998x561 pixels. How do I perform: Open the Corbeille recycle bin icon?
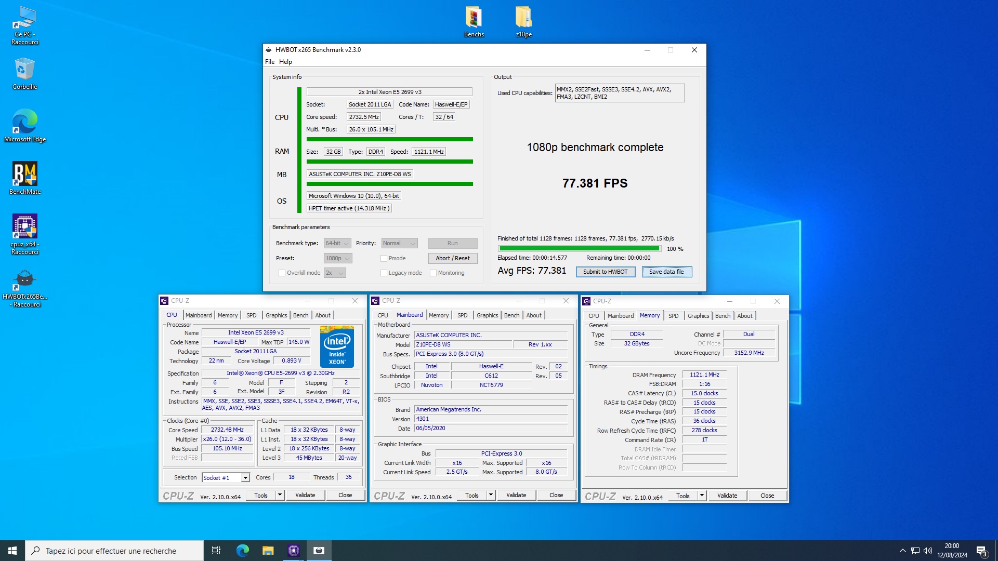tap(24, 74)
